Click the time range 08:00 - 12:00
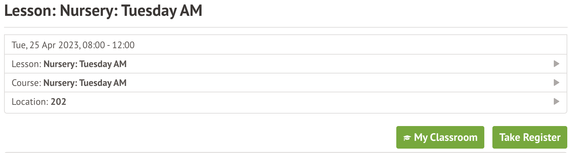Image resolution: width=572 pixels, height=153 pixels. point(109,45)
